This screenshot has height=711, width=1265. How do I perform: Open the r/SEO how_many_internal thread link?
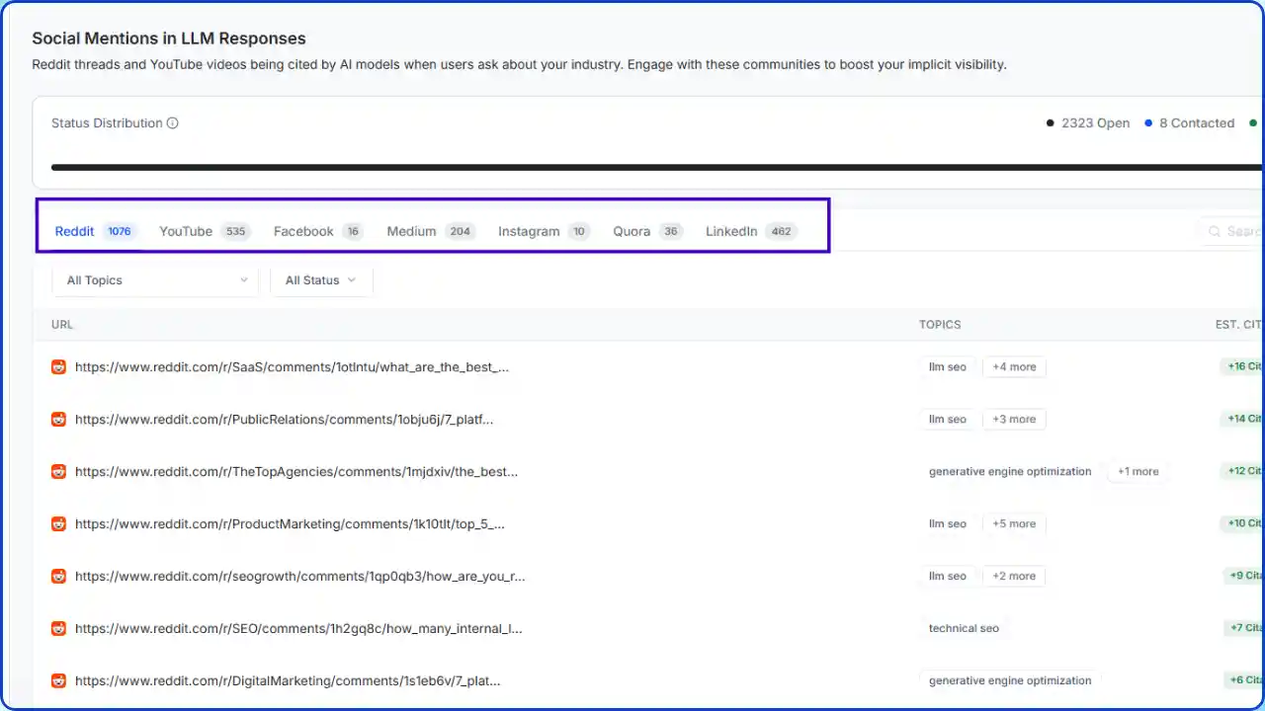pos(298,628)
